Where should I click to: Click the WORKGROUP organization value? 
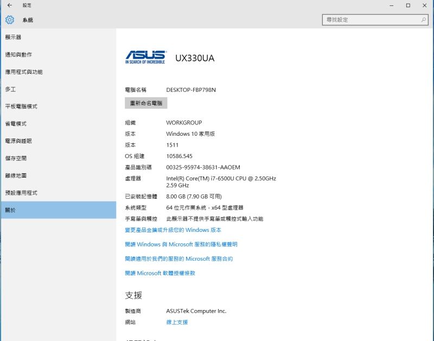pos(184,122)
